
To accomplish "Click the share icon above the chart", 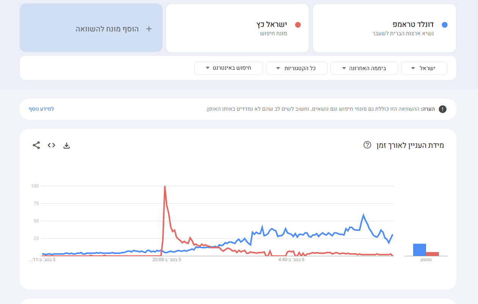I will point(36,145).
